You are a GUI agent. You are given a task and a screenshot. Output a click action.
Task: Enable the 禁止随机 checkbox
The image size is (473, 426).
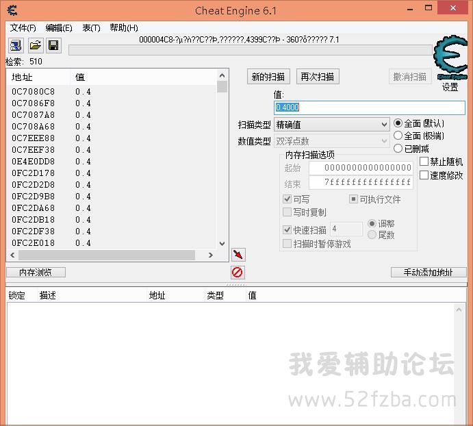click(x=424, y=162)
